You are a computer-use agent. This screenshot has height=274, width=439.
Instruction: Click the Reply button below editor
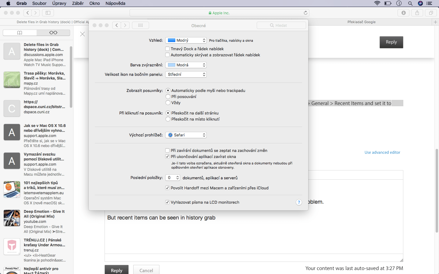tap(116, 270)
